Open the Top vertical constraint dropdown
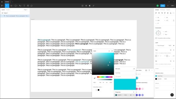Screen dimensions: 176x99 (x=166, y=34)
